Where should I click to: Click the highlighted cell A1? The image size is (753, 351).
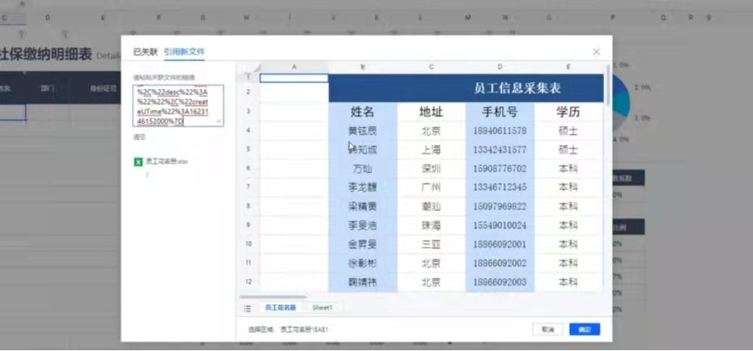294,78
